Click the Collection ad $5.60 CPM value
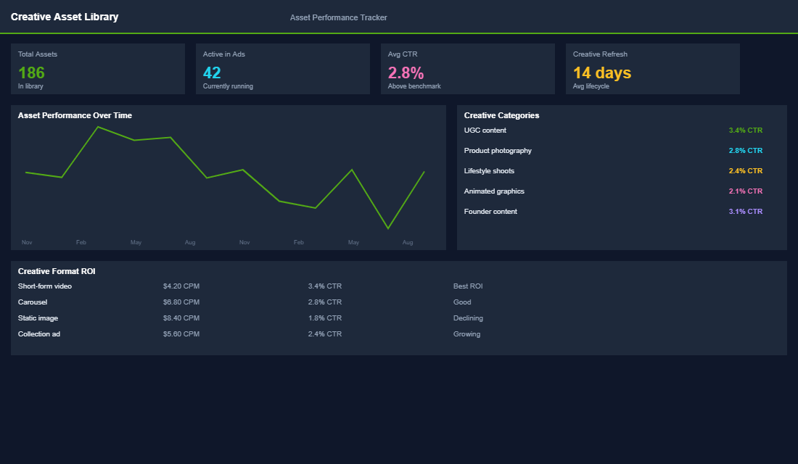This screenshot has width=798, height=464. click(x=181, y=333)
